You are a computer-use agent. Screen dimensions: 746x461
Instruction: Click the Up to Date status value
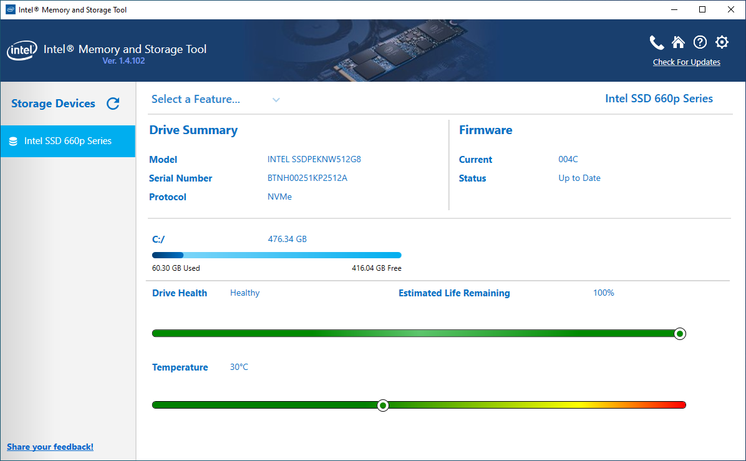pyautogui.click(x=579, y=178)
